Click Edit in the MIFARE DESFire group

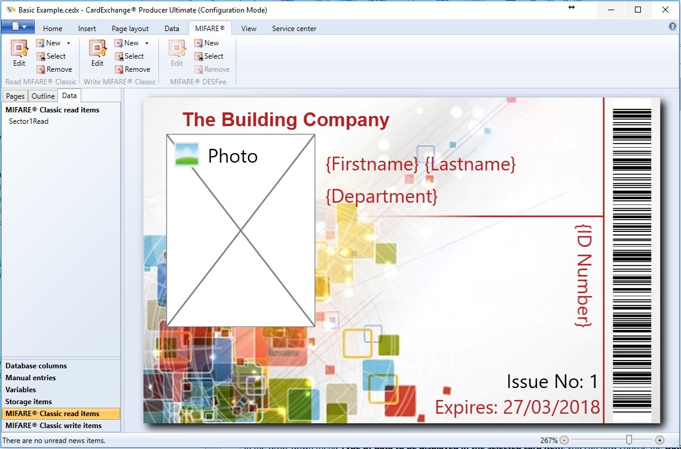pyautogui.click(x=177, y=53)
